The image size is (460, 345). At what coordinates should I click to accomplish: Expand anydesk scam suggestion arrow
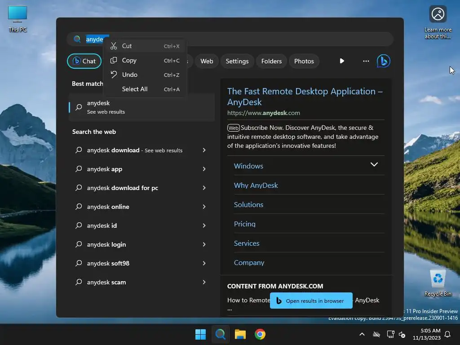204,282
